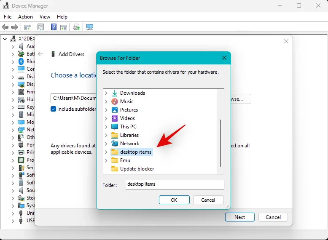Expand the Downloads folder node
Screen dimensions: 328x240
tap(106, 93)
